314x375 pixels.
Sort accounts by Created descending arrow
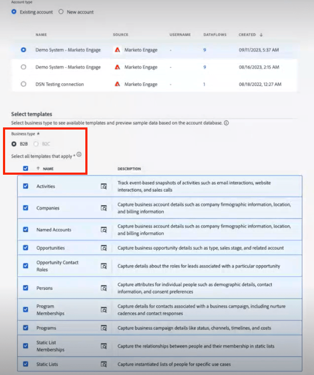[x=261, y=35]
